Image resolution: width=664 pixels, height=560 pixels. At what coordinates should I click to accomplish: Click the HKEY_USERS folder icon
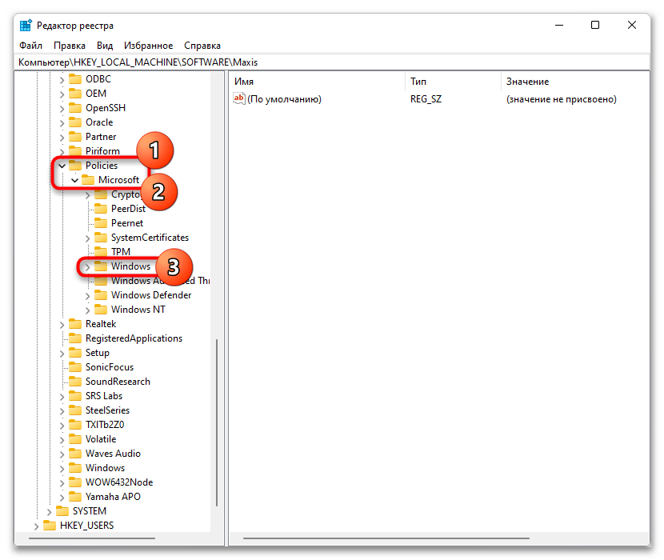(50, 526)
